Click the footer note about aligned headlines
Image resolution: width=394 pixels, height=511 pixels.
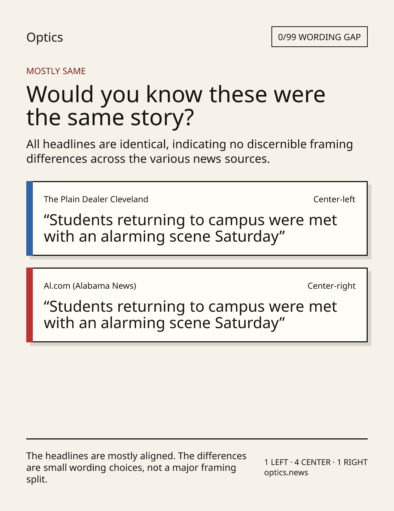pos(136,468)
